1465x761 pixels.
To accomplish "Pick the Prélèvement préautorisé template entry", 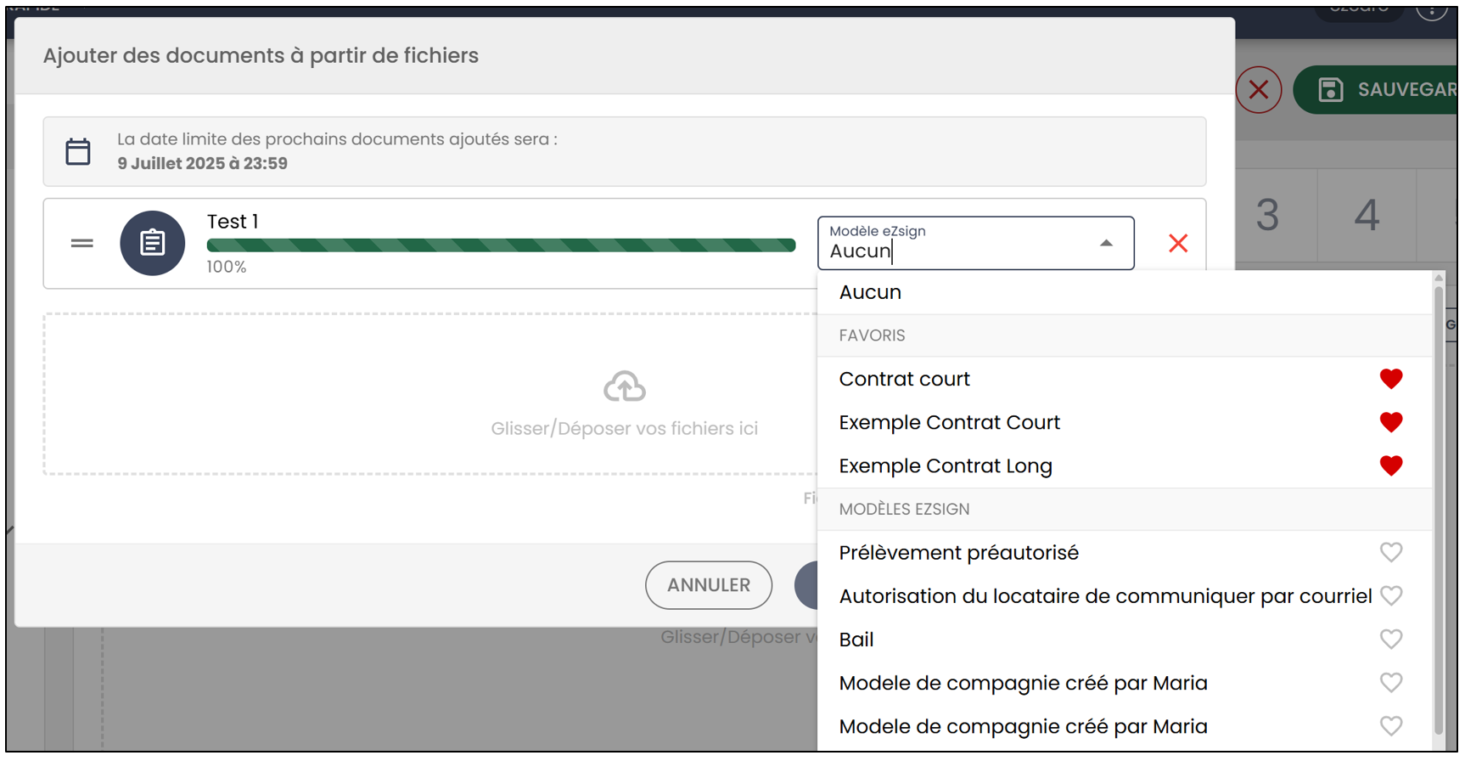I will coord(959,553).
